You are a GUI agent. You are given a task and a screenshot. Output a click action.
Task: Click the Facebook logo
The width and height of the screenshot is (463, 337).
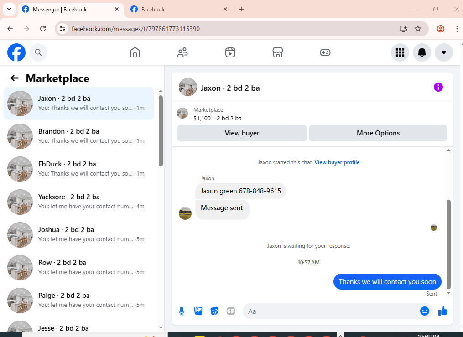click(x=16, y=52)
